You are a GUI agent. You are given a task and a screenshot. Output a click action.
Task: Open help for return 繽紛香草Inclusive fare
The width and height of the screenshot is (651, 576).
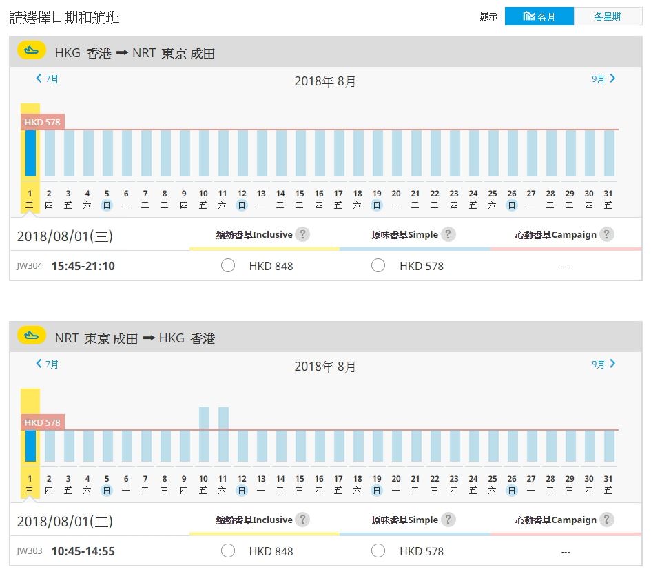point(302,520)
